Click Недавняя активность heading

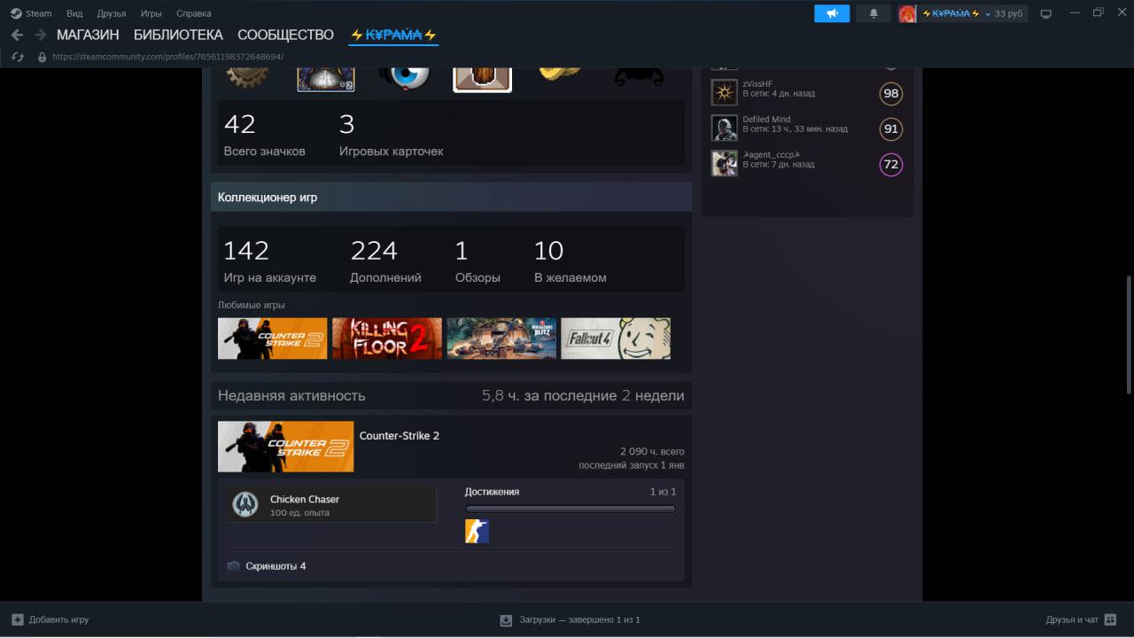coord(291,395)
